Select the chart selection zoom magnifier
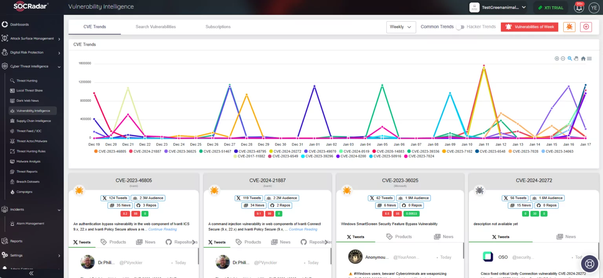 tap(570, 58)
